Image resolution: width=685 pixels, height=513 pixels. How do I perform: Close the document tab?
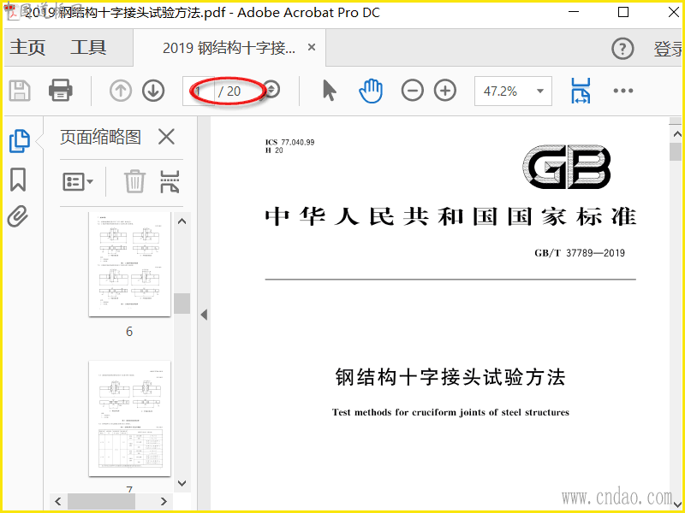pos(312,47)
